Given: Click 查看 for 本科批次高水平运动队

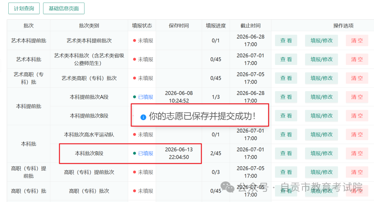Looking at the screenshot, I should (x=286, y=134).
